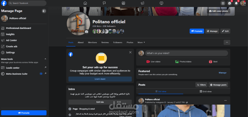This screenshot has width=248, height=117.
Task: Click the Edit bio button
Action: click(x=100, y=102)
